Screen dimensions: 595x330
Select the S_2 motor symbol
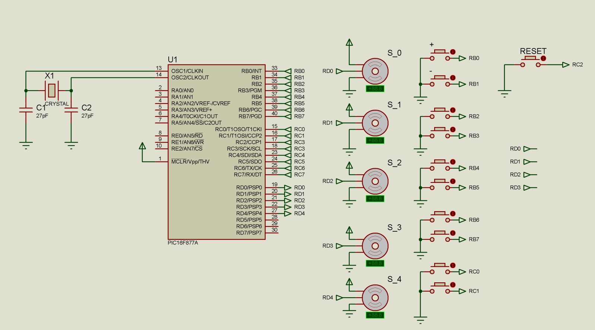[375, 181]
